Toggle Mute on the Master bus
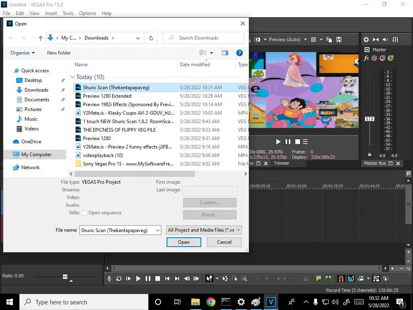This screenshot has height=310, width=413. click(382, 58)
